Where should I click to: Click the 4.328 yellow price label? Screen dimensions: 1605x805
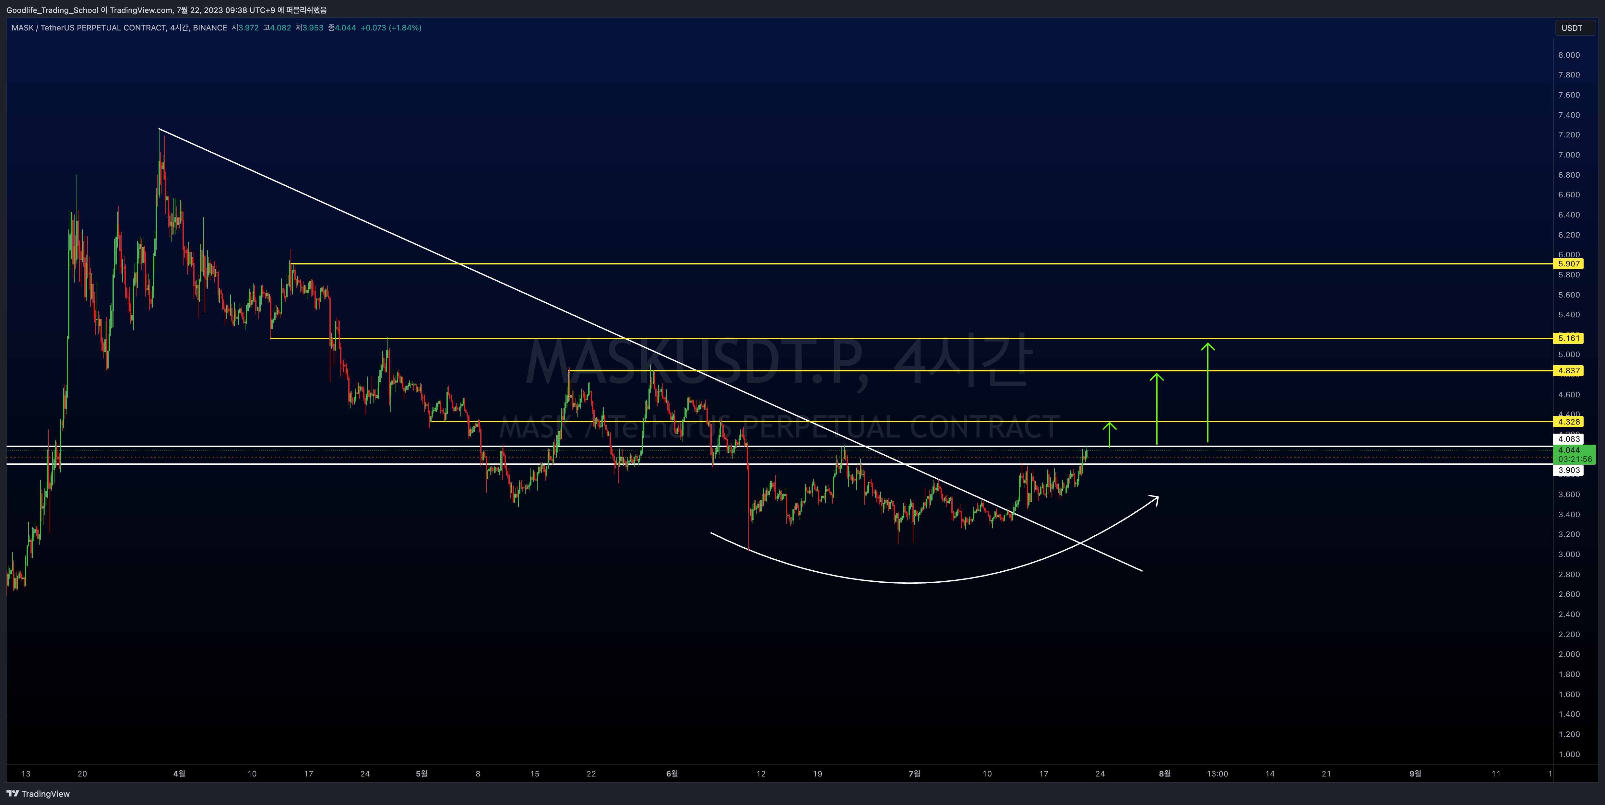(1568, 422)
